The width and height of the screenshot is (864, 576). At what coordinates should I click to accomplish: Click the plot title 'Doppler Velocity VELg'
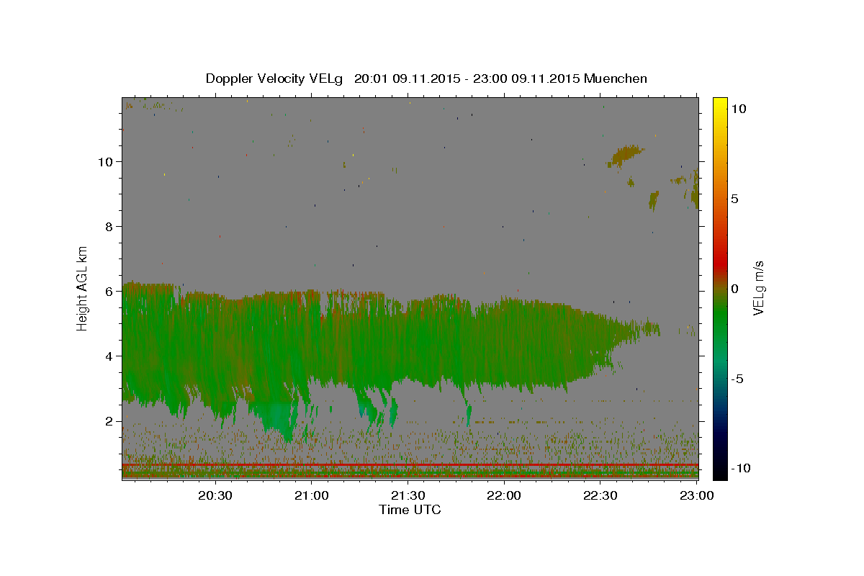point(276,78)
